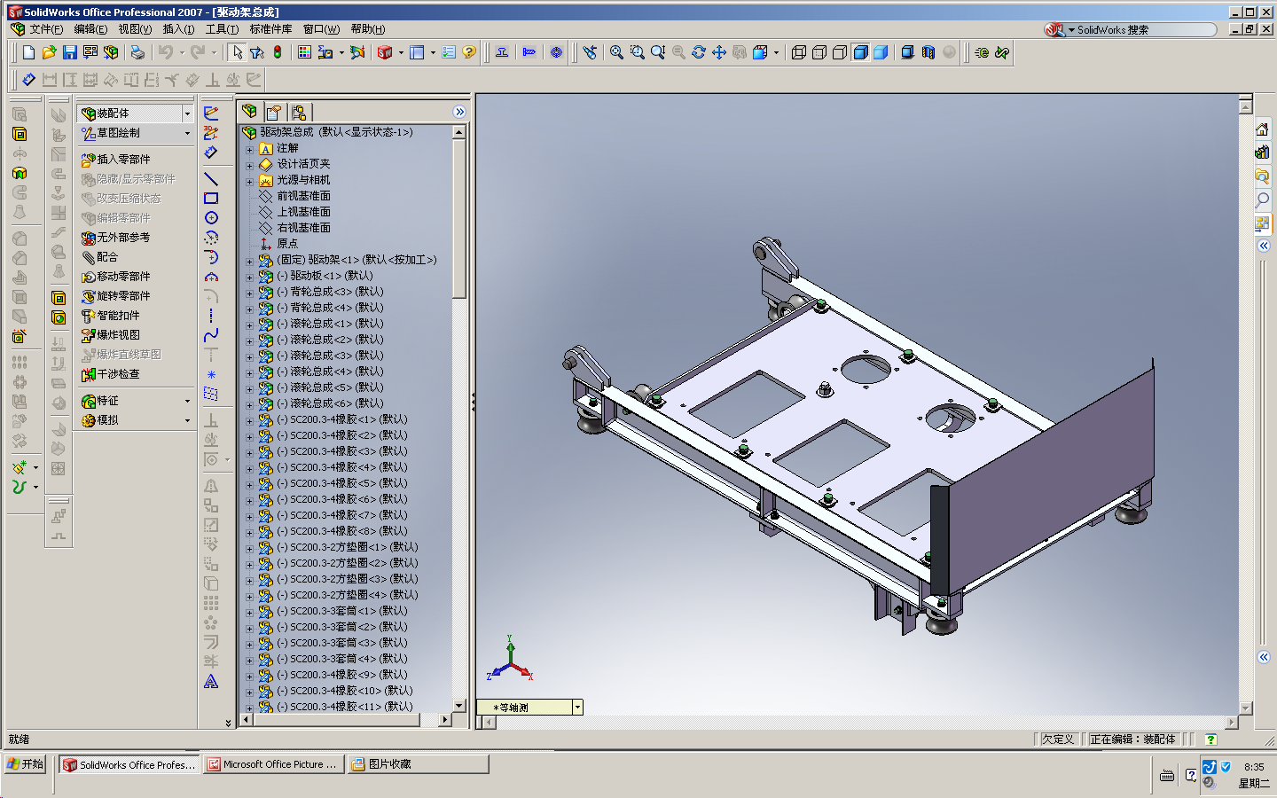Viewport: 1277px width, 798px height.
Task: Switch to Hidden Lines Visible display
Action: click(819, 52)
